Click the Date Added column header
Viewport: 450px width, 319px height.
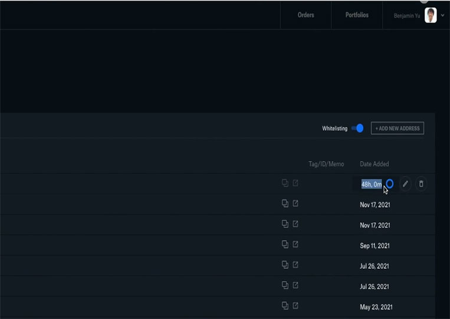pos(375,164)
